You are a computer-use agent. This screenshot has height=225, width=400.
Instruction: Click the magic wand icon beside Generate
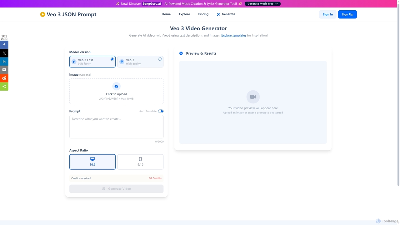218,14
